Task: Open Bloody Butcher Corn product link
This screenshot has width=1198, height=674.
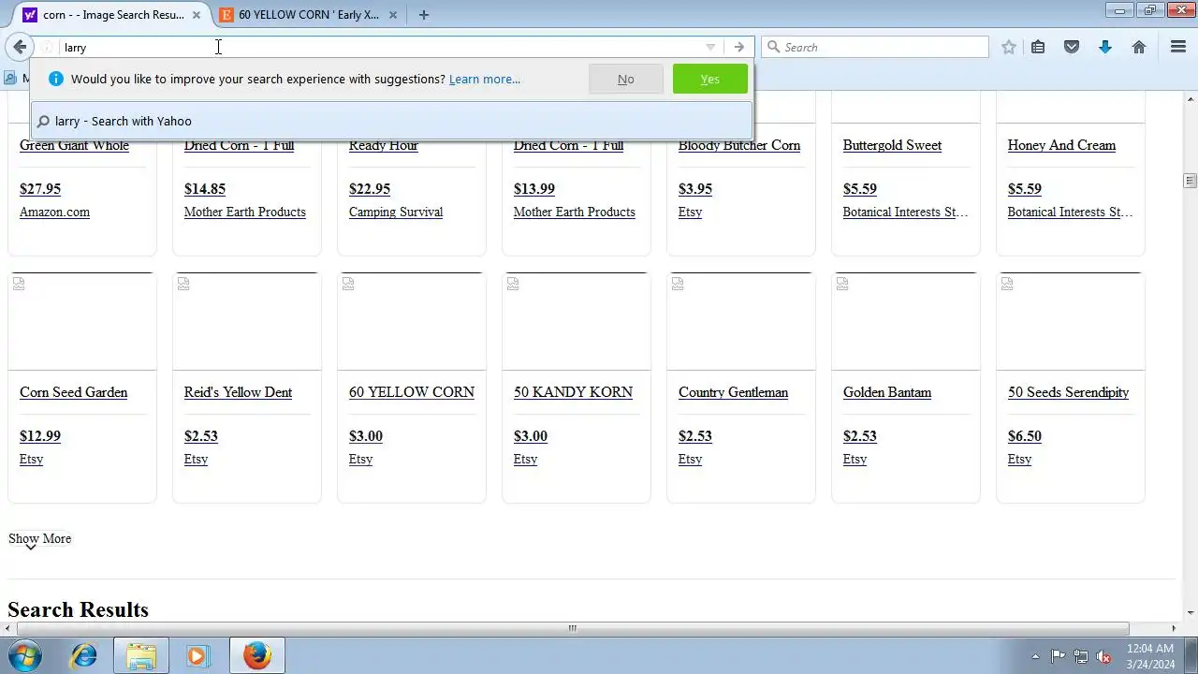Action: pyautogui.click(x=739, y=145)
